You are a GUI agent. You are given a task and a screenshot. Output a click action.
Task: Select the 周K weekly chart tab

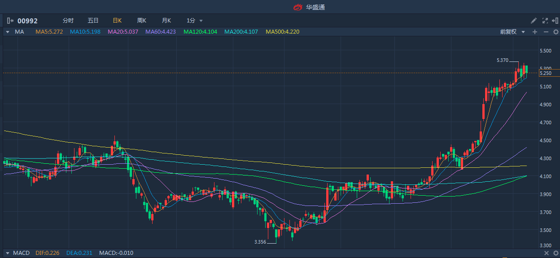pos(142,21)
